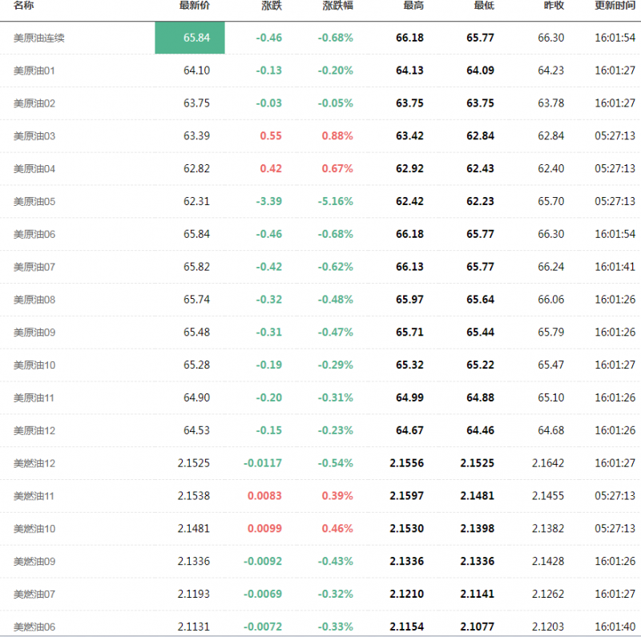Select the 美原油03 contract name
Screen dimensions: 641x637
tap(34, 136)
